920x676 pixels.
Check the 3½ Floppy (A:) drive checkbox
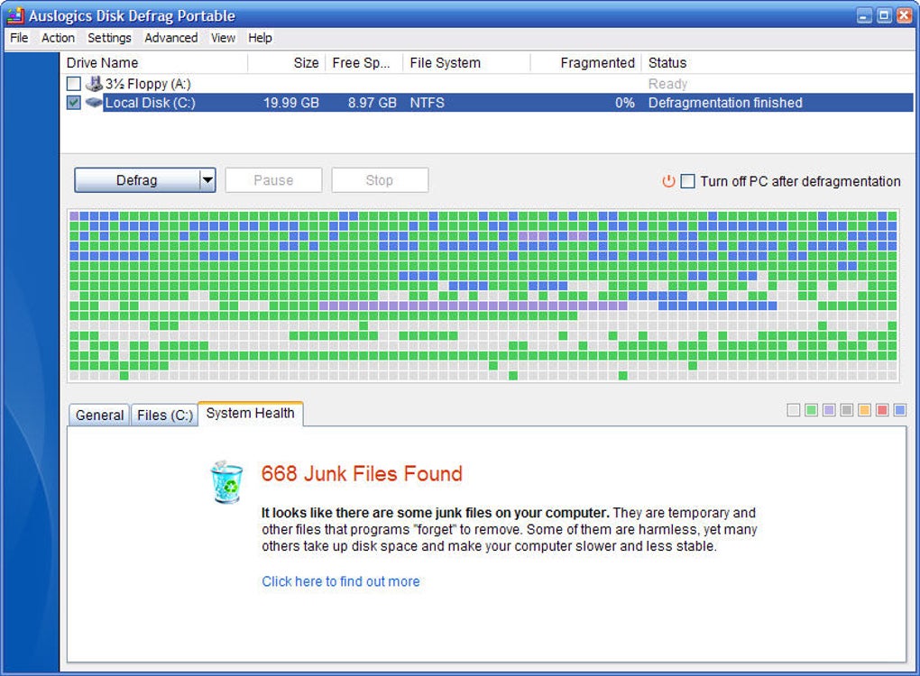[x=73, y=84]
